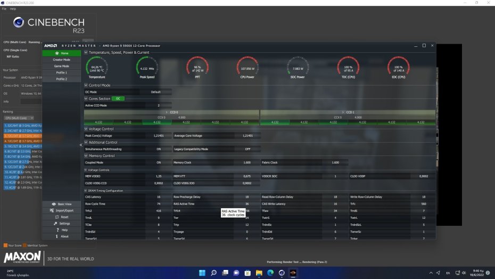The width and height of the screenshot is (495, 279).
Task: Open the Home view in Ryzen Master
Action: coord(62,53)
